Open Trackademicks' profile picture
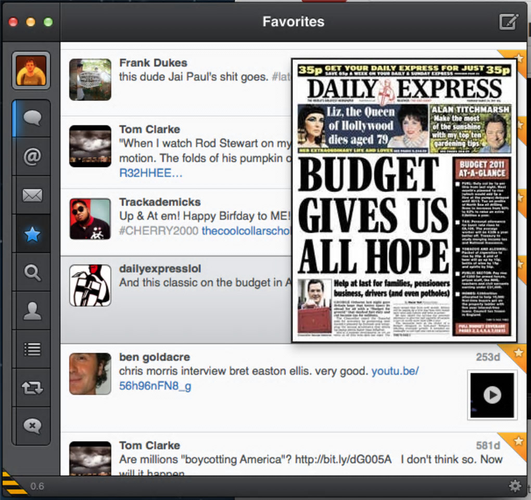Viewport: 531px width, 500px height. [90, 219]
